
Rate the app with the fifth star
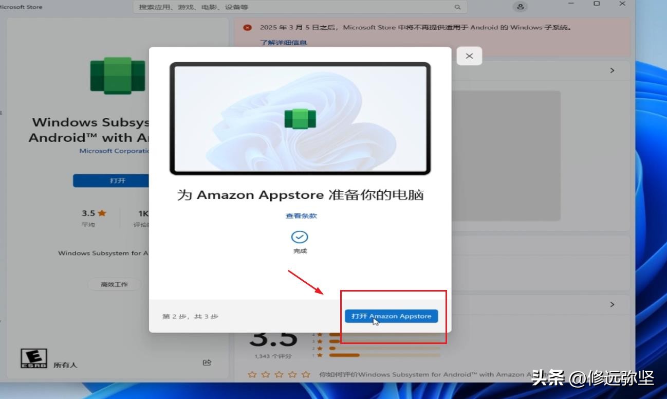tap(306, 375)
